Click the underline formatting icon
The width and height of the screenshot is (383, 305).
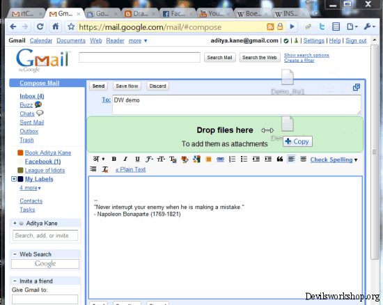[x=137, y=159]
